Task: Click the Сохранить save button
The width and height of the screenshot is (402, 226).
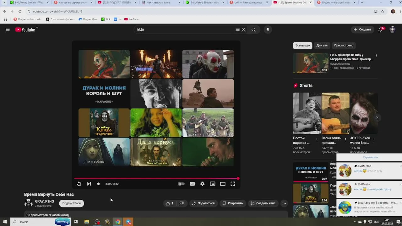Action: tap(232, 203)
